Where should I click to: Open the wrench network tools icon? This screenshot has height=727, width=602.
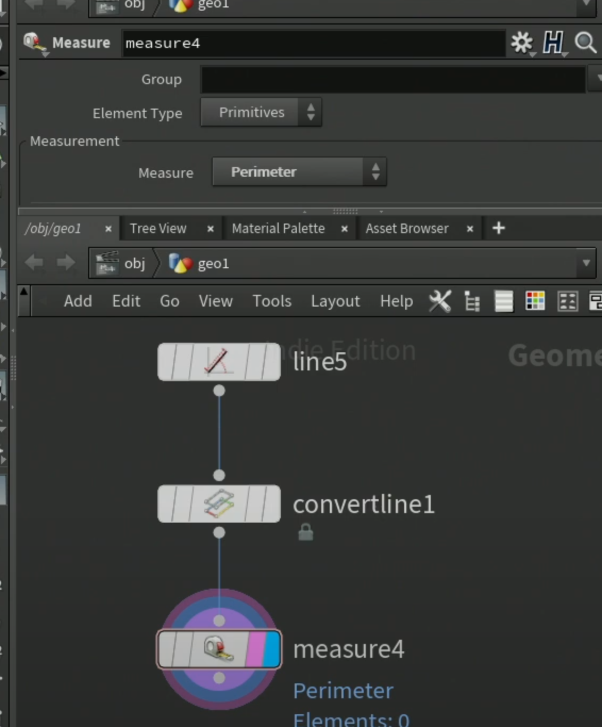pos(440,301)
